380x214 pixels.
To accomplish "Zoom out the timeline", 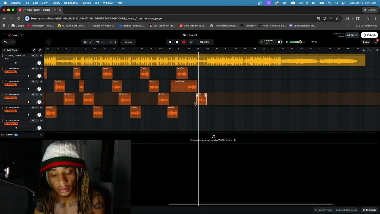I will pyautogui.click(x=370, y=50).
